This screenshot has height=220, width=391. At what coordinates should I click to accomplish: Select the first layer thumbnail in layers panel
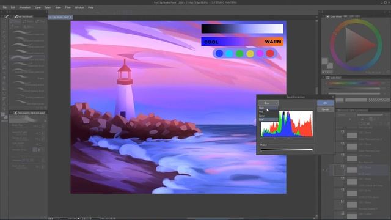click(x=352, y=136)
